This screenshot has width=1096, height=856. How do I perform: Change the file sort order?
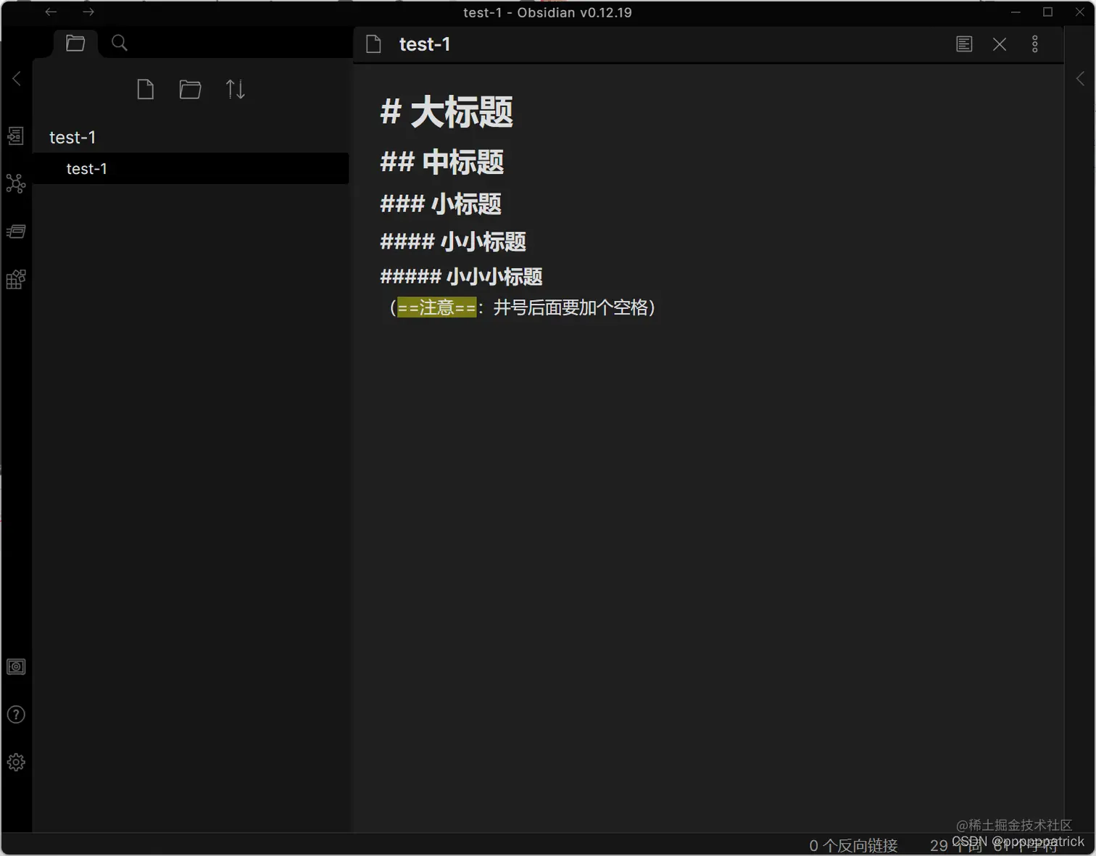point(235,89)
